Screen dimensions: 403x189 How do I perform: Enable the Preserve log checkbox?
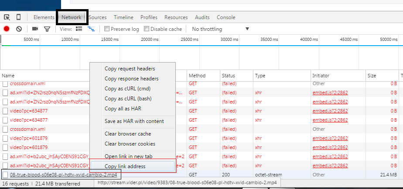pyautogui.click(x=107, y=29)
